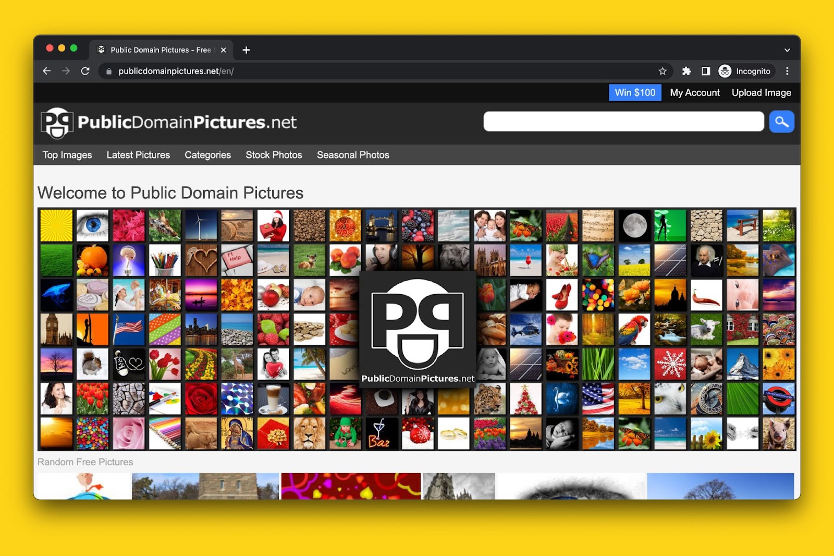Screen dimensions: 834x556
Task: Choose the latte glass thumbnail
Action: 273,398
